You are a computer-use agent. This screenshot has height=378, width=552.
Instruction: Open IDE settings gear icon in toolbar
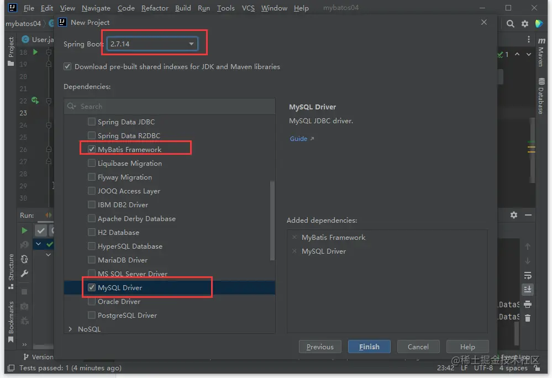coord(525,24)
